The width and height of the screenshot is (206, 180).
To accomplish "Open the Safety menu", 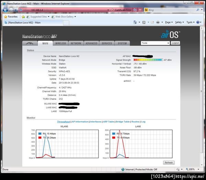I will (179, 22).
